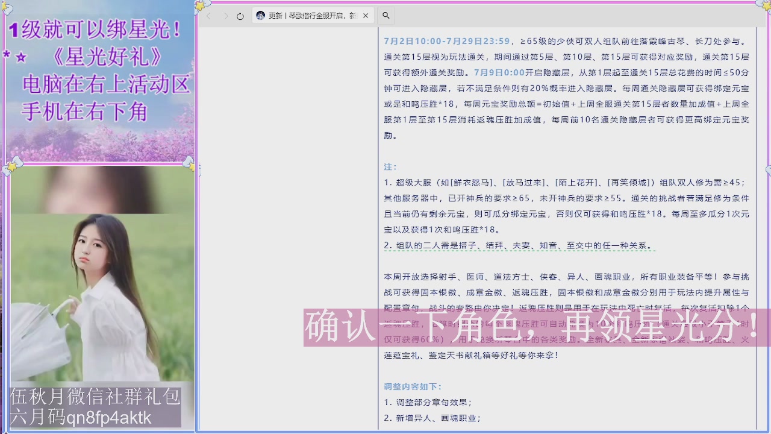Click the 《星光好礼》 title on the left banner

click(107, 57)
